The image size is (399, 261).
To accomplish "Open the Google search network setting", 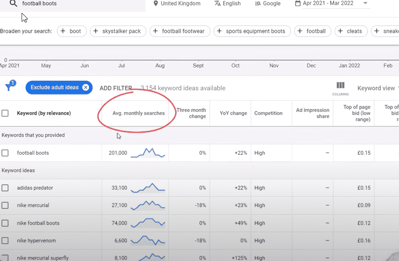I will coord(268,4).
